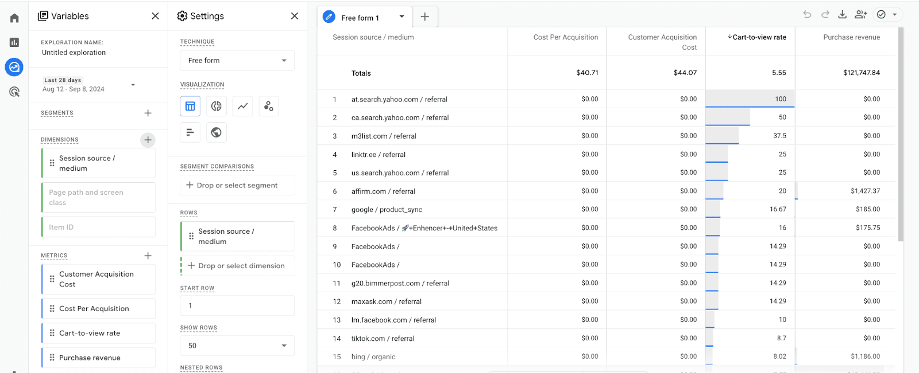Close the Variables panel
Viewport: 919px width, 373px height.
tap(155, 16)
